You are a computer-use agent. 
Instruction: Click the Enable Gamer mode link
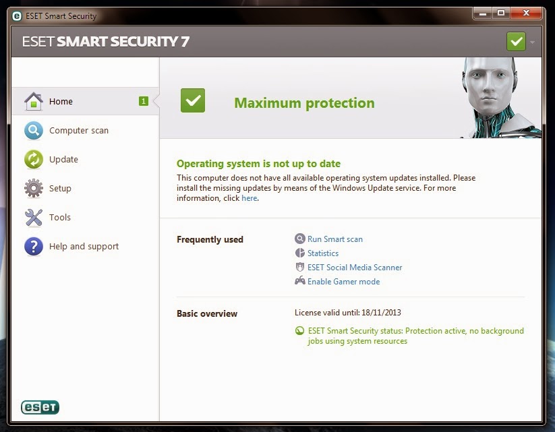(x=343, y=282)
